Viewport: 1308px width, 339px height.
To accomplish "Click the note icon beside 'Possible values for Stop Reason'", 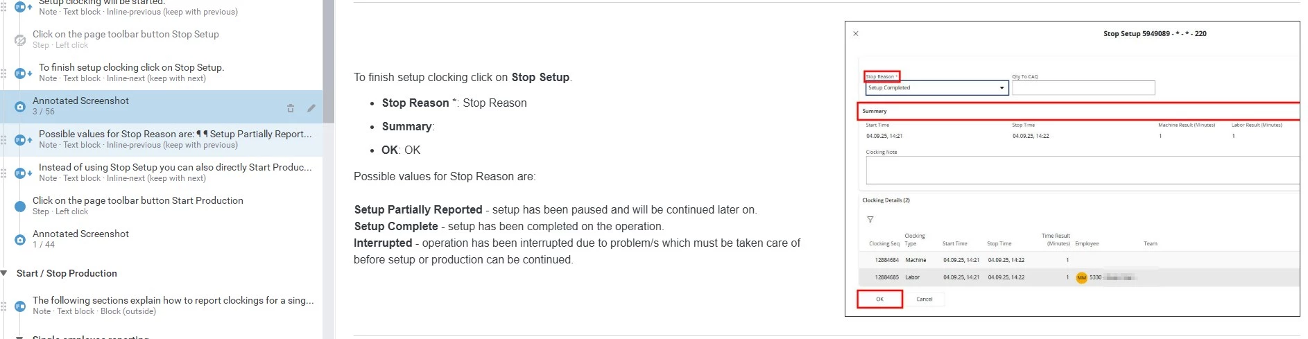I will pos(21,140).
